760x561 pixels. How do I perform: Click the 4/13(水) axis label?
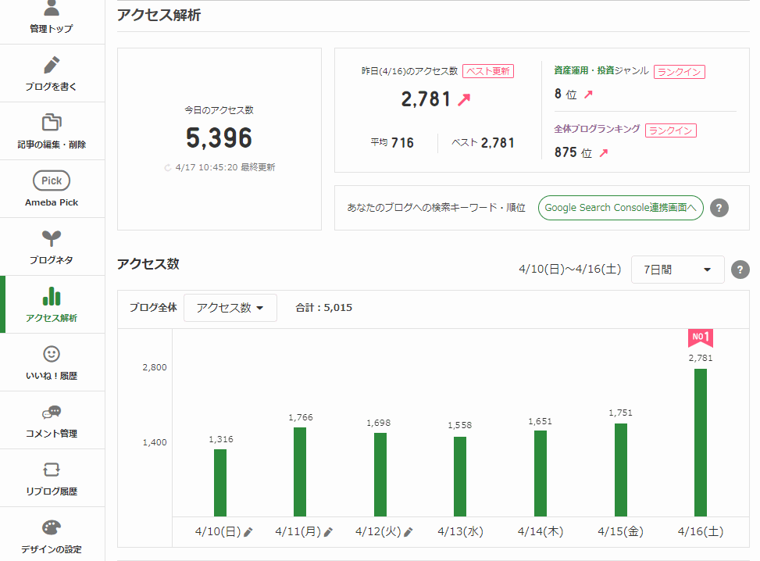pos(461,532)
